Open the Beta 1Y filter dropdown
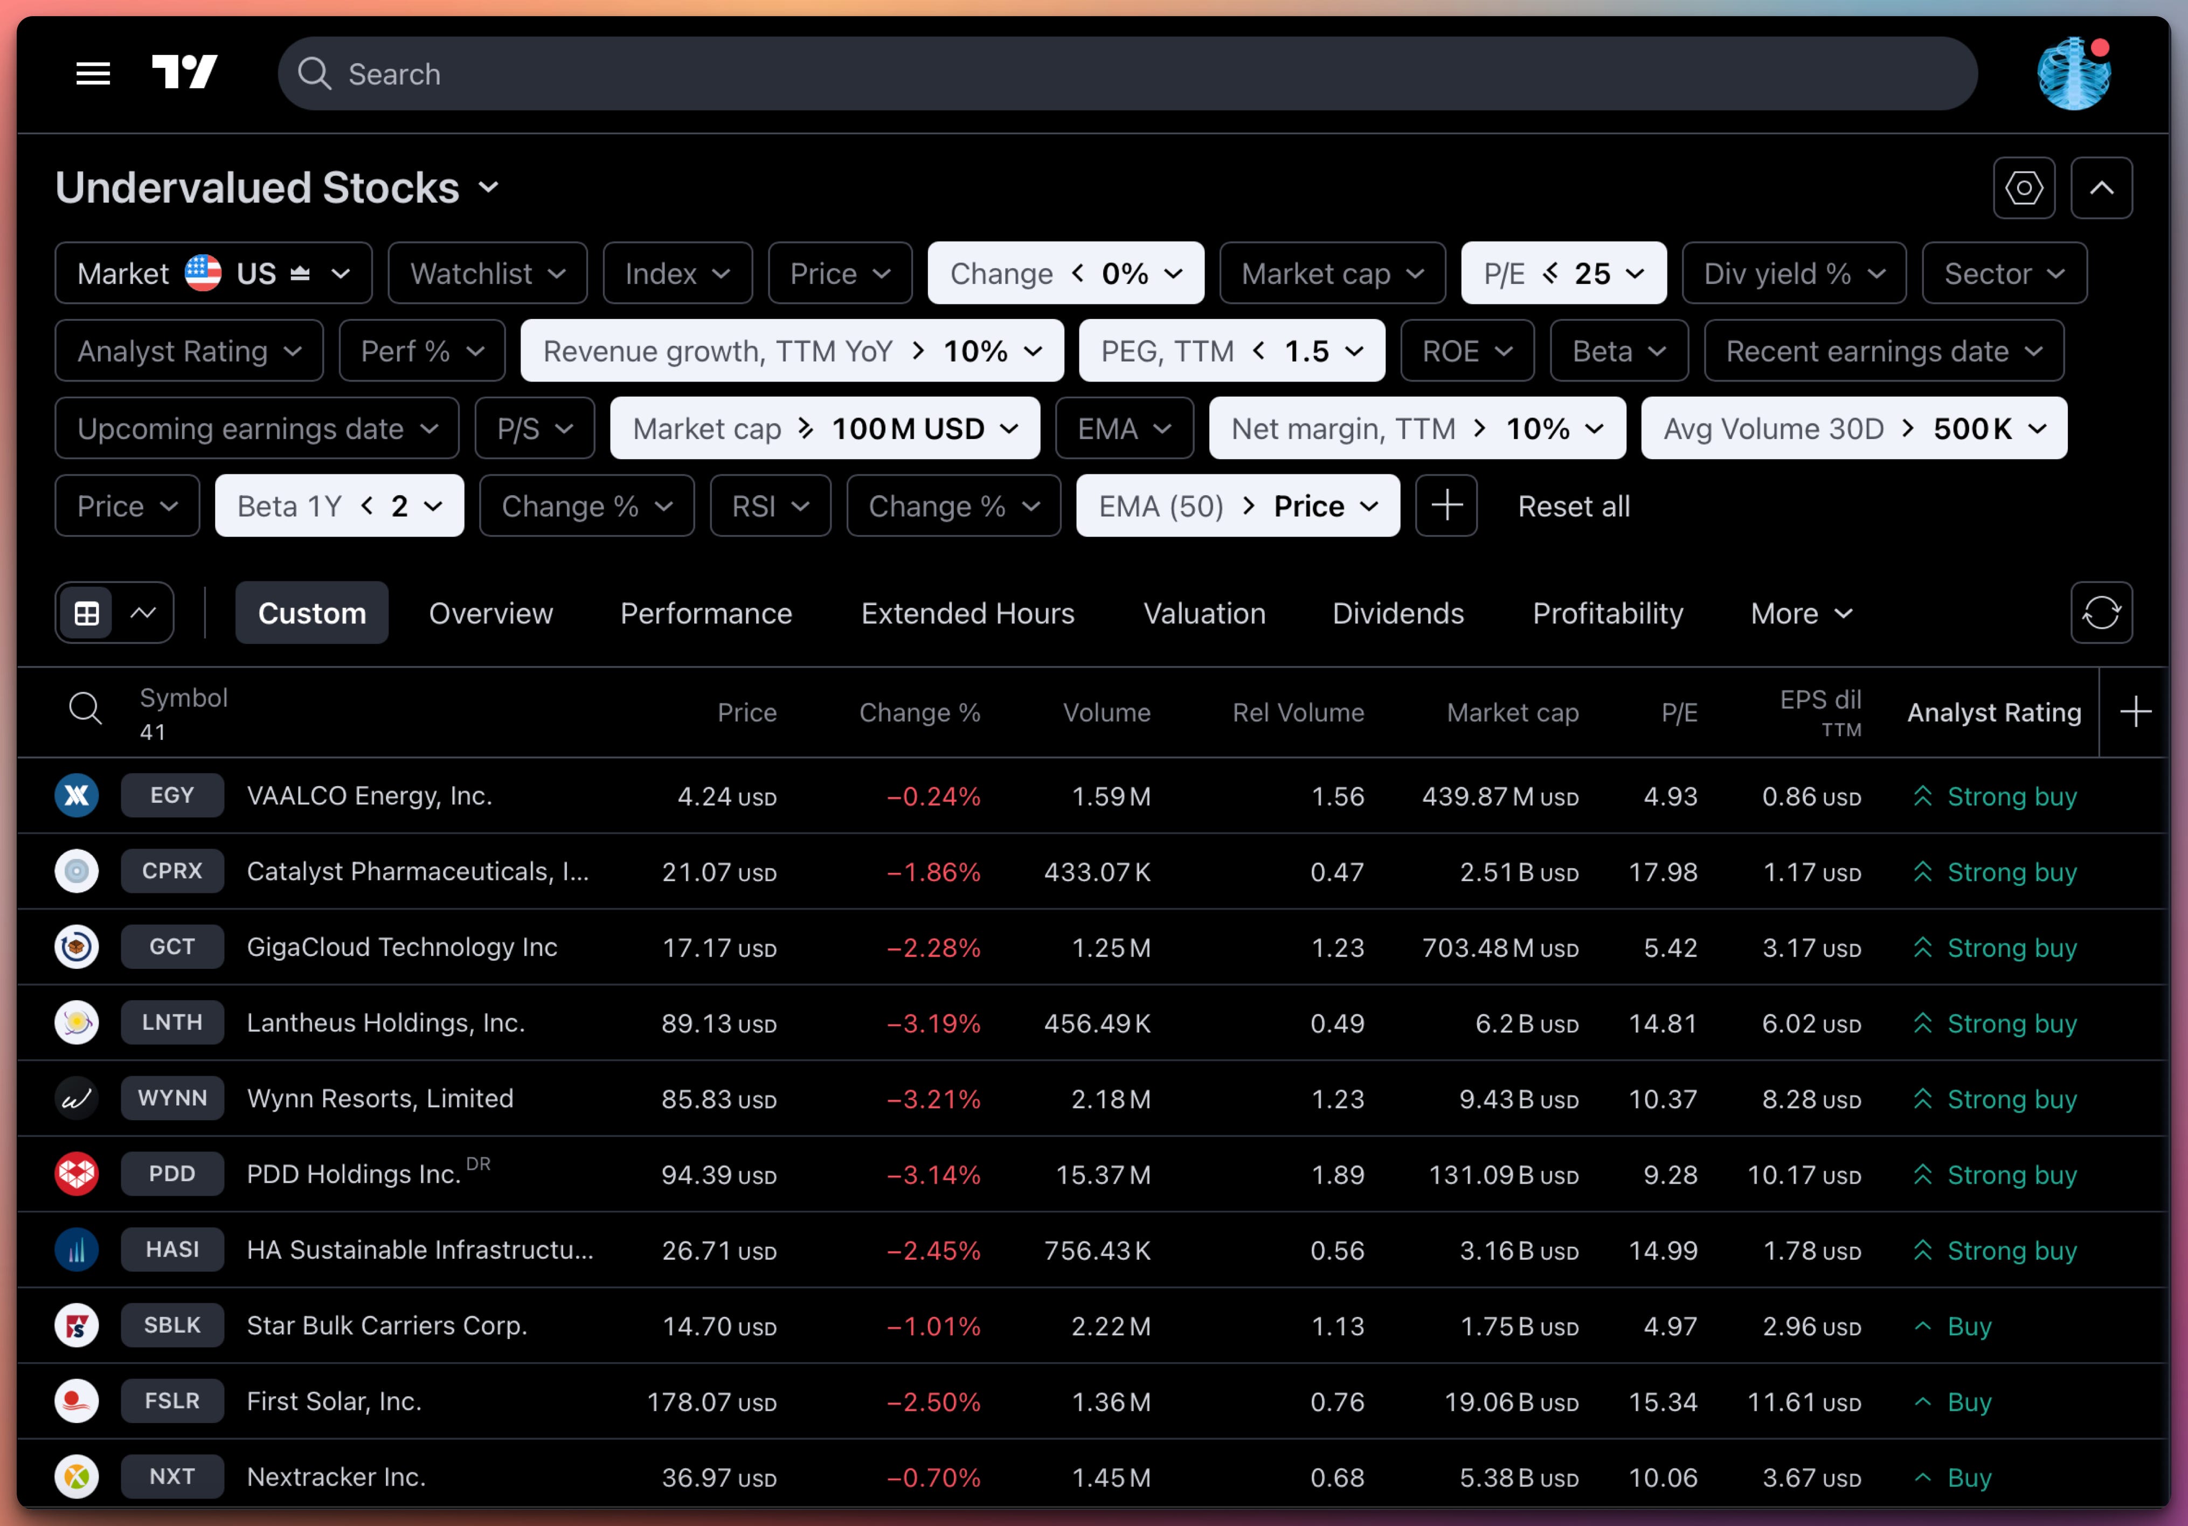Screen dimensions: 2188x1526 pos(340,506)
